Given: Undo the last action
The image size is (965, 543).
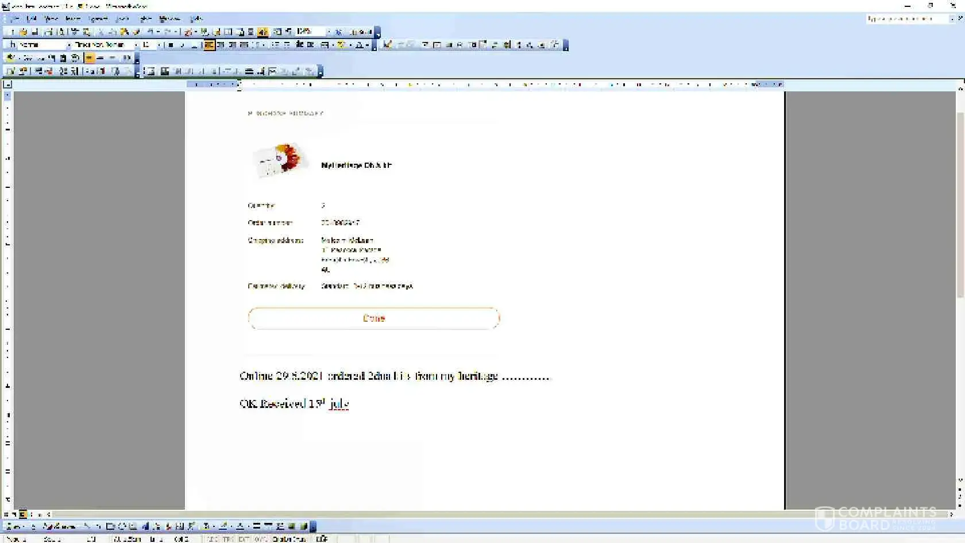Looking at the screenshot, I should 150,32.
